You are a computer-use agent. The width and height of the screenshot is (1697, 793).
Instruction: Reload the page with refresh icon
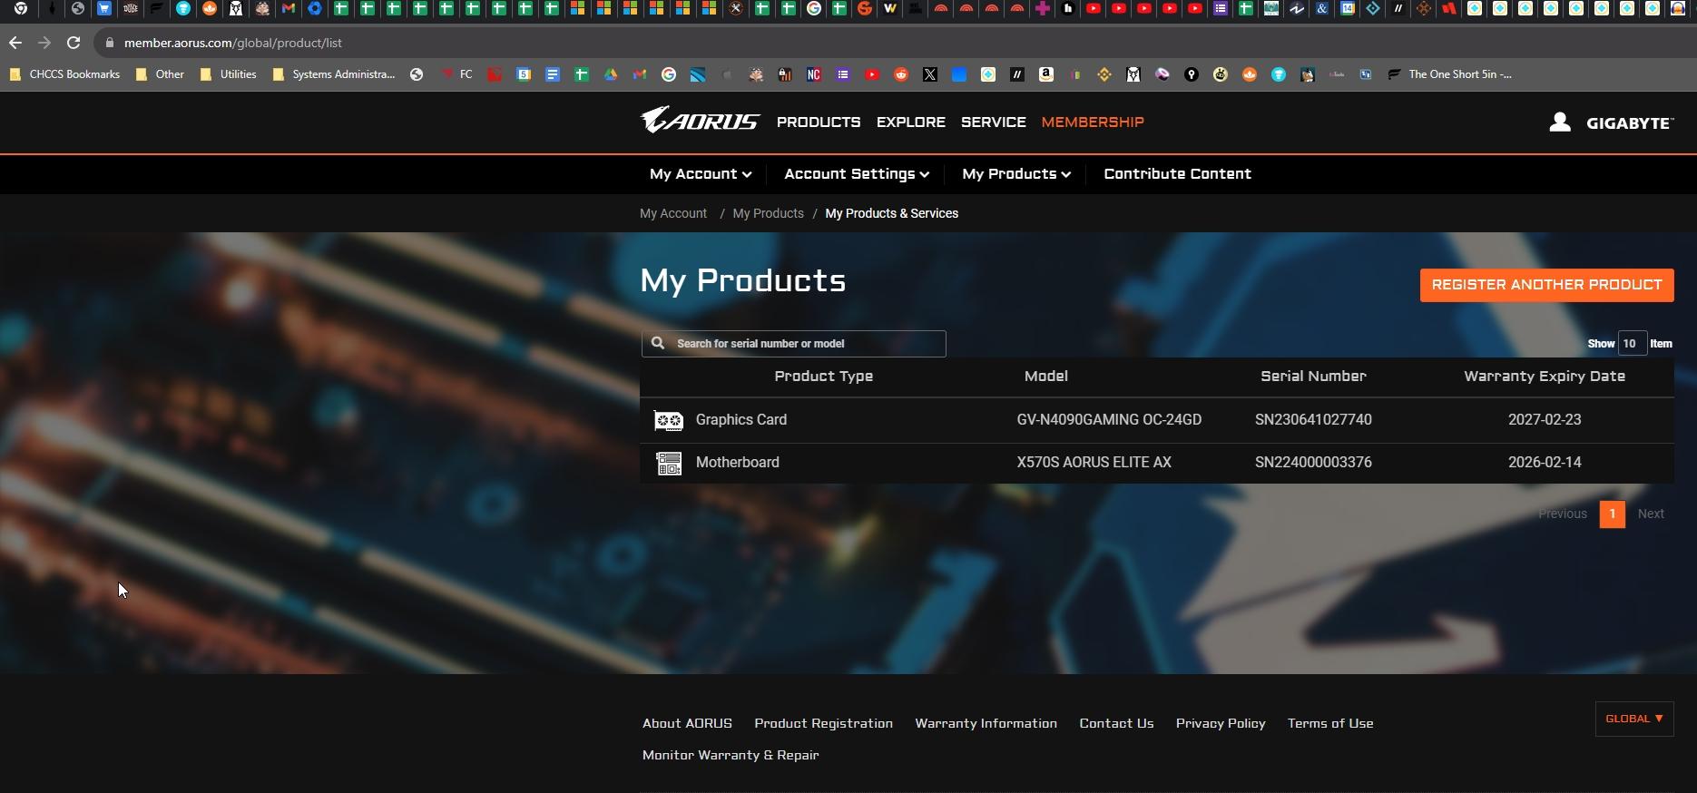click(x=74, y=43)
